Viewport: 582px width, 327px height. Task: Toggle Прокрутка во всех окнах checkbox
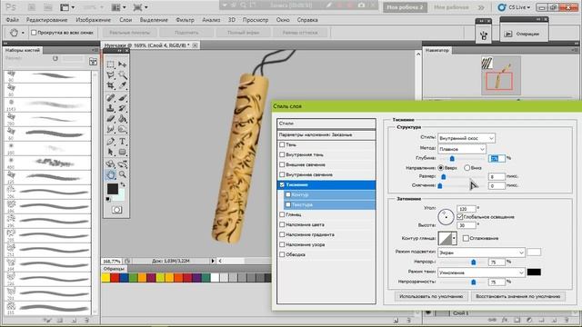(x=34, y=33)
